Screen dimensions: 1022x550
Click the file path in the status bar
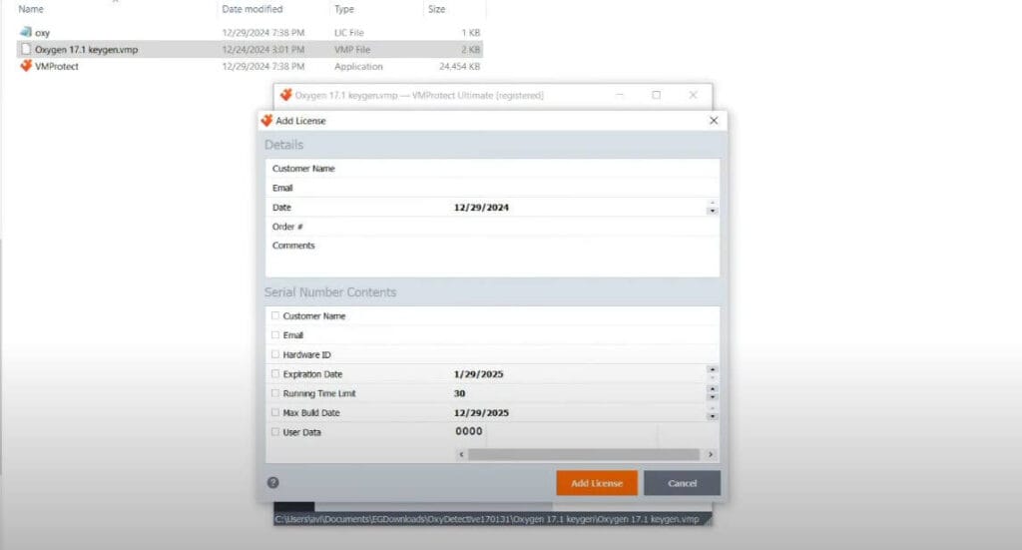487,519
